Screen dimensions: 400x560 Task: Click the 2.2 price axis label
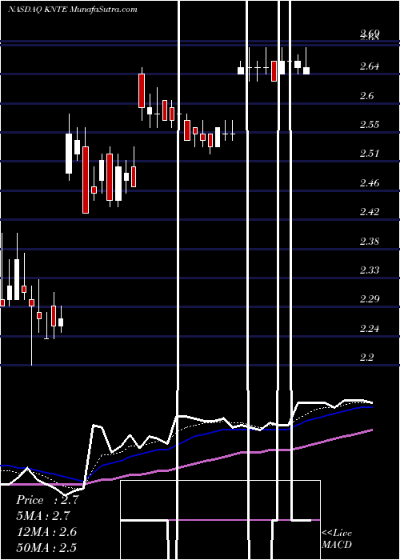(369, 357)
